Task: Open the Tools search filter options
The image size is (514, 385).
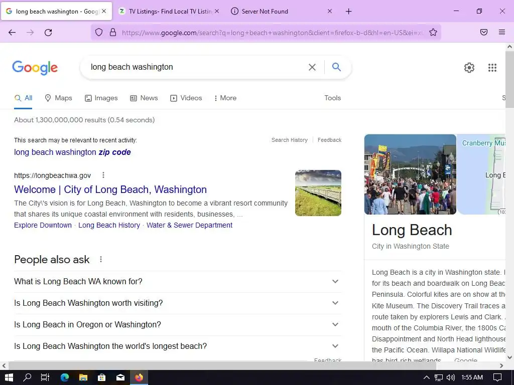Action: pyautogui.click(x=332, y=98)
